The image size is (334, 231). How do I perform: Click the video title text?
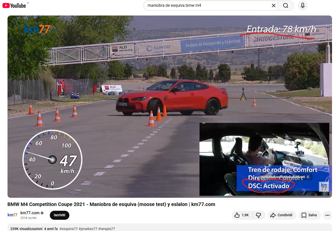[x=111, y=204]
